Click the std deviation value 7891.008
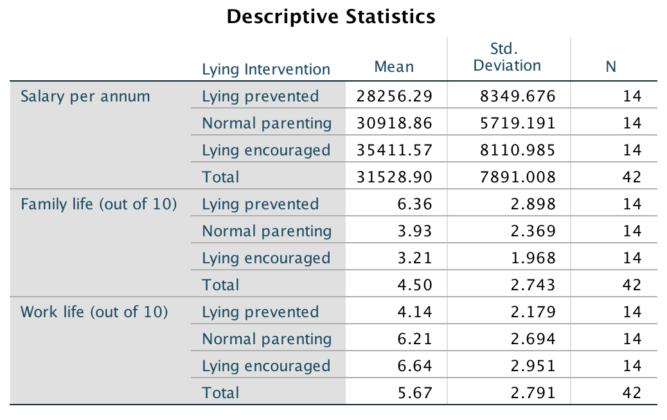 [x=517, y=177]
